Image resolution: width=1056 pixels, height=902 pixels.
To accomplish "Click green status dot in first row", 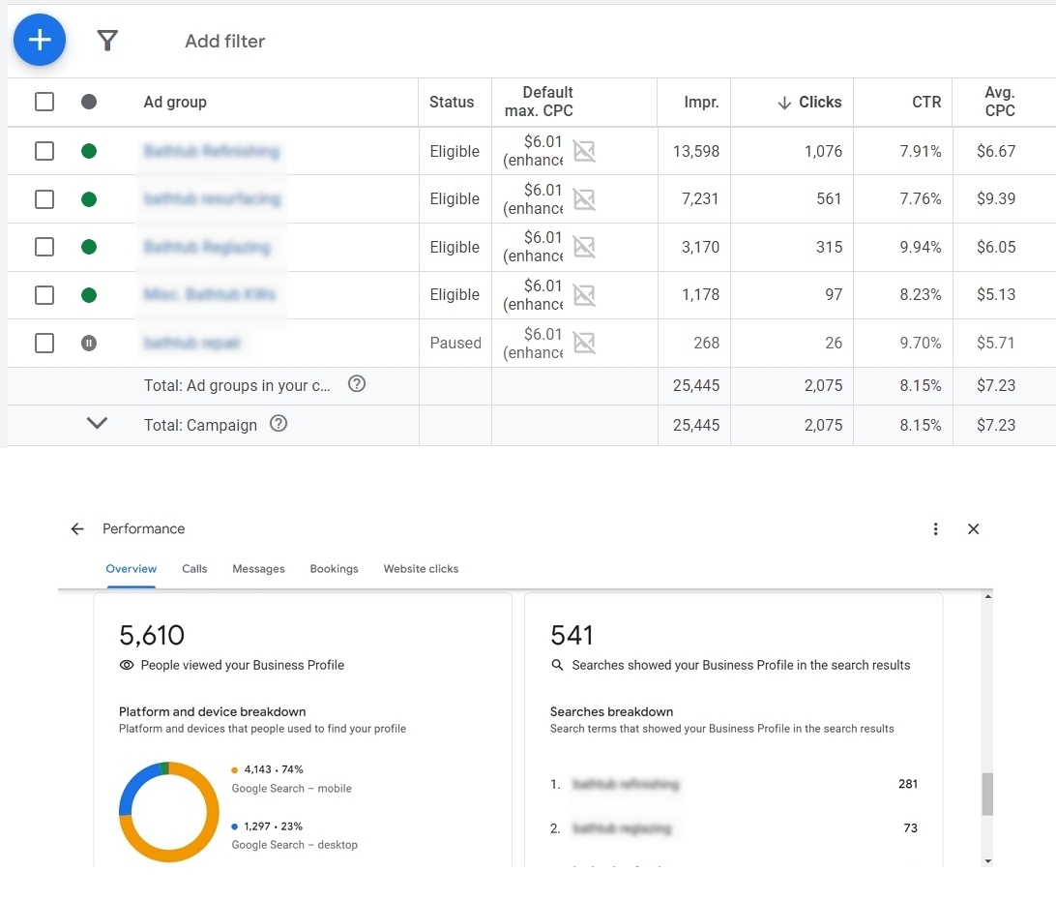I will [x=89, y=151].
